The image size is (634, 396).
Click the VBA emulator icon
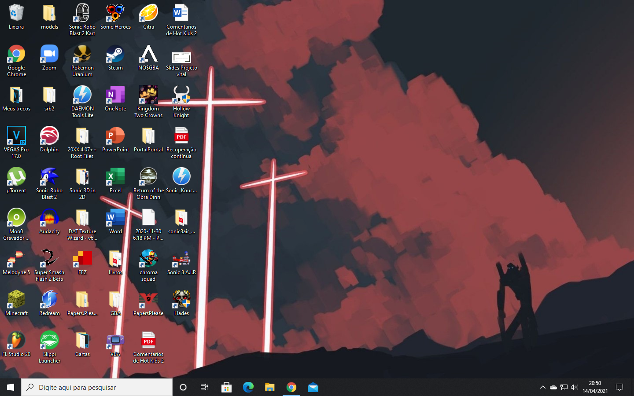(115, 344)
